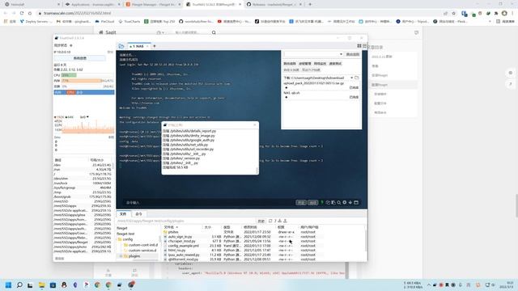The image size is (518, 291).
Task: Click the remote path field in file panel
Action: [186, 221]
